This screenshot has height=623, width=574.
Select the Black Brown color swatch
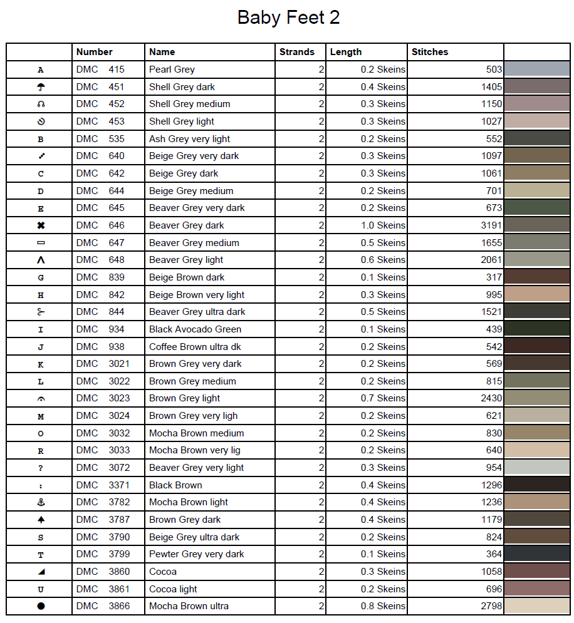point(536,485)
